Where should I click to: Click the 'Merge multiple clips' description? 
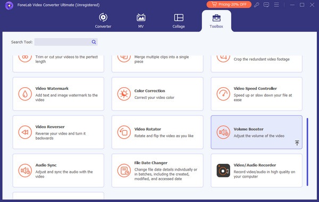[162, 59]
